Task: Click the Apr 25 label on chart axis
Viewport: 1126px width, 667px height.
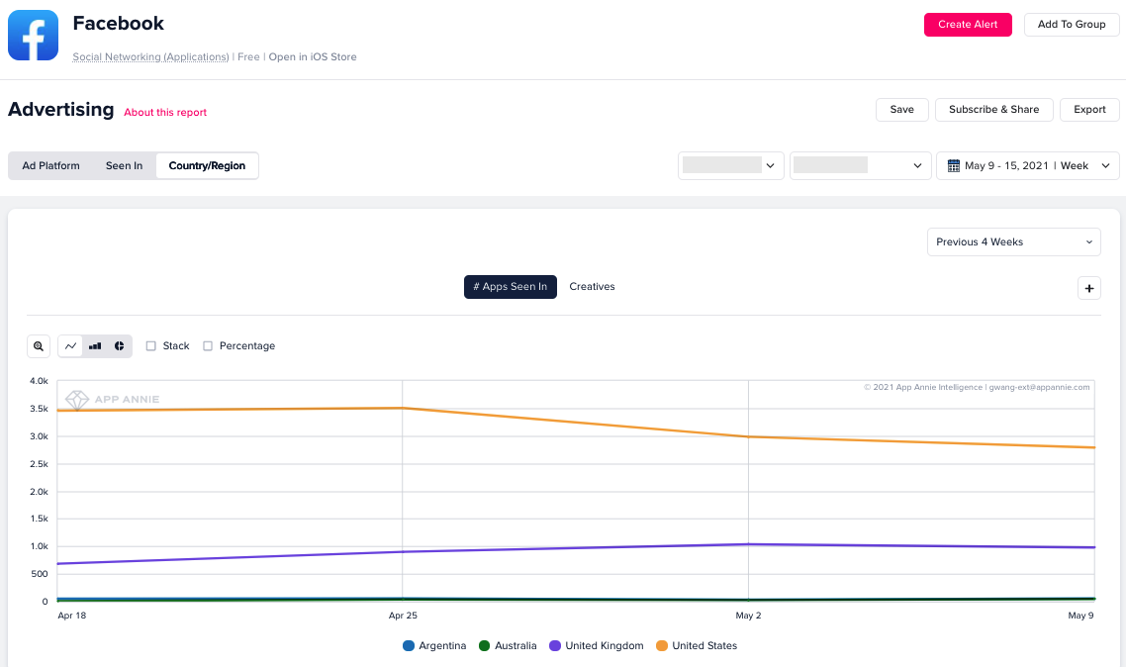Action: 403,616
